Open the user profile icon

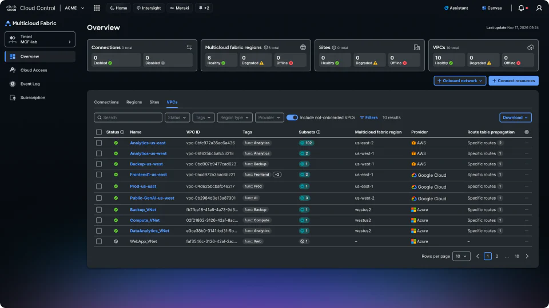[539, 8]
